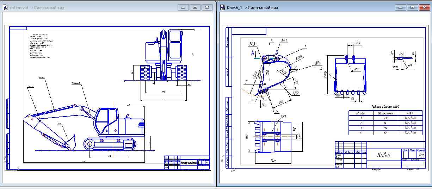Select the bucket top view with teeth
Image resolution: width=432 pixels, height=189 pixels.
272,137
